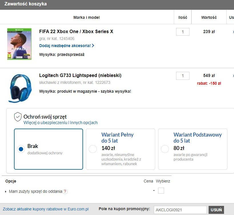
Task: Click the Wysyłka: przedsprzedaż text
Action: (x=62, y=54)
